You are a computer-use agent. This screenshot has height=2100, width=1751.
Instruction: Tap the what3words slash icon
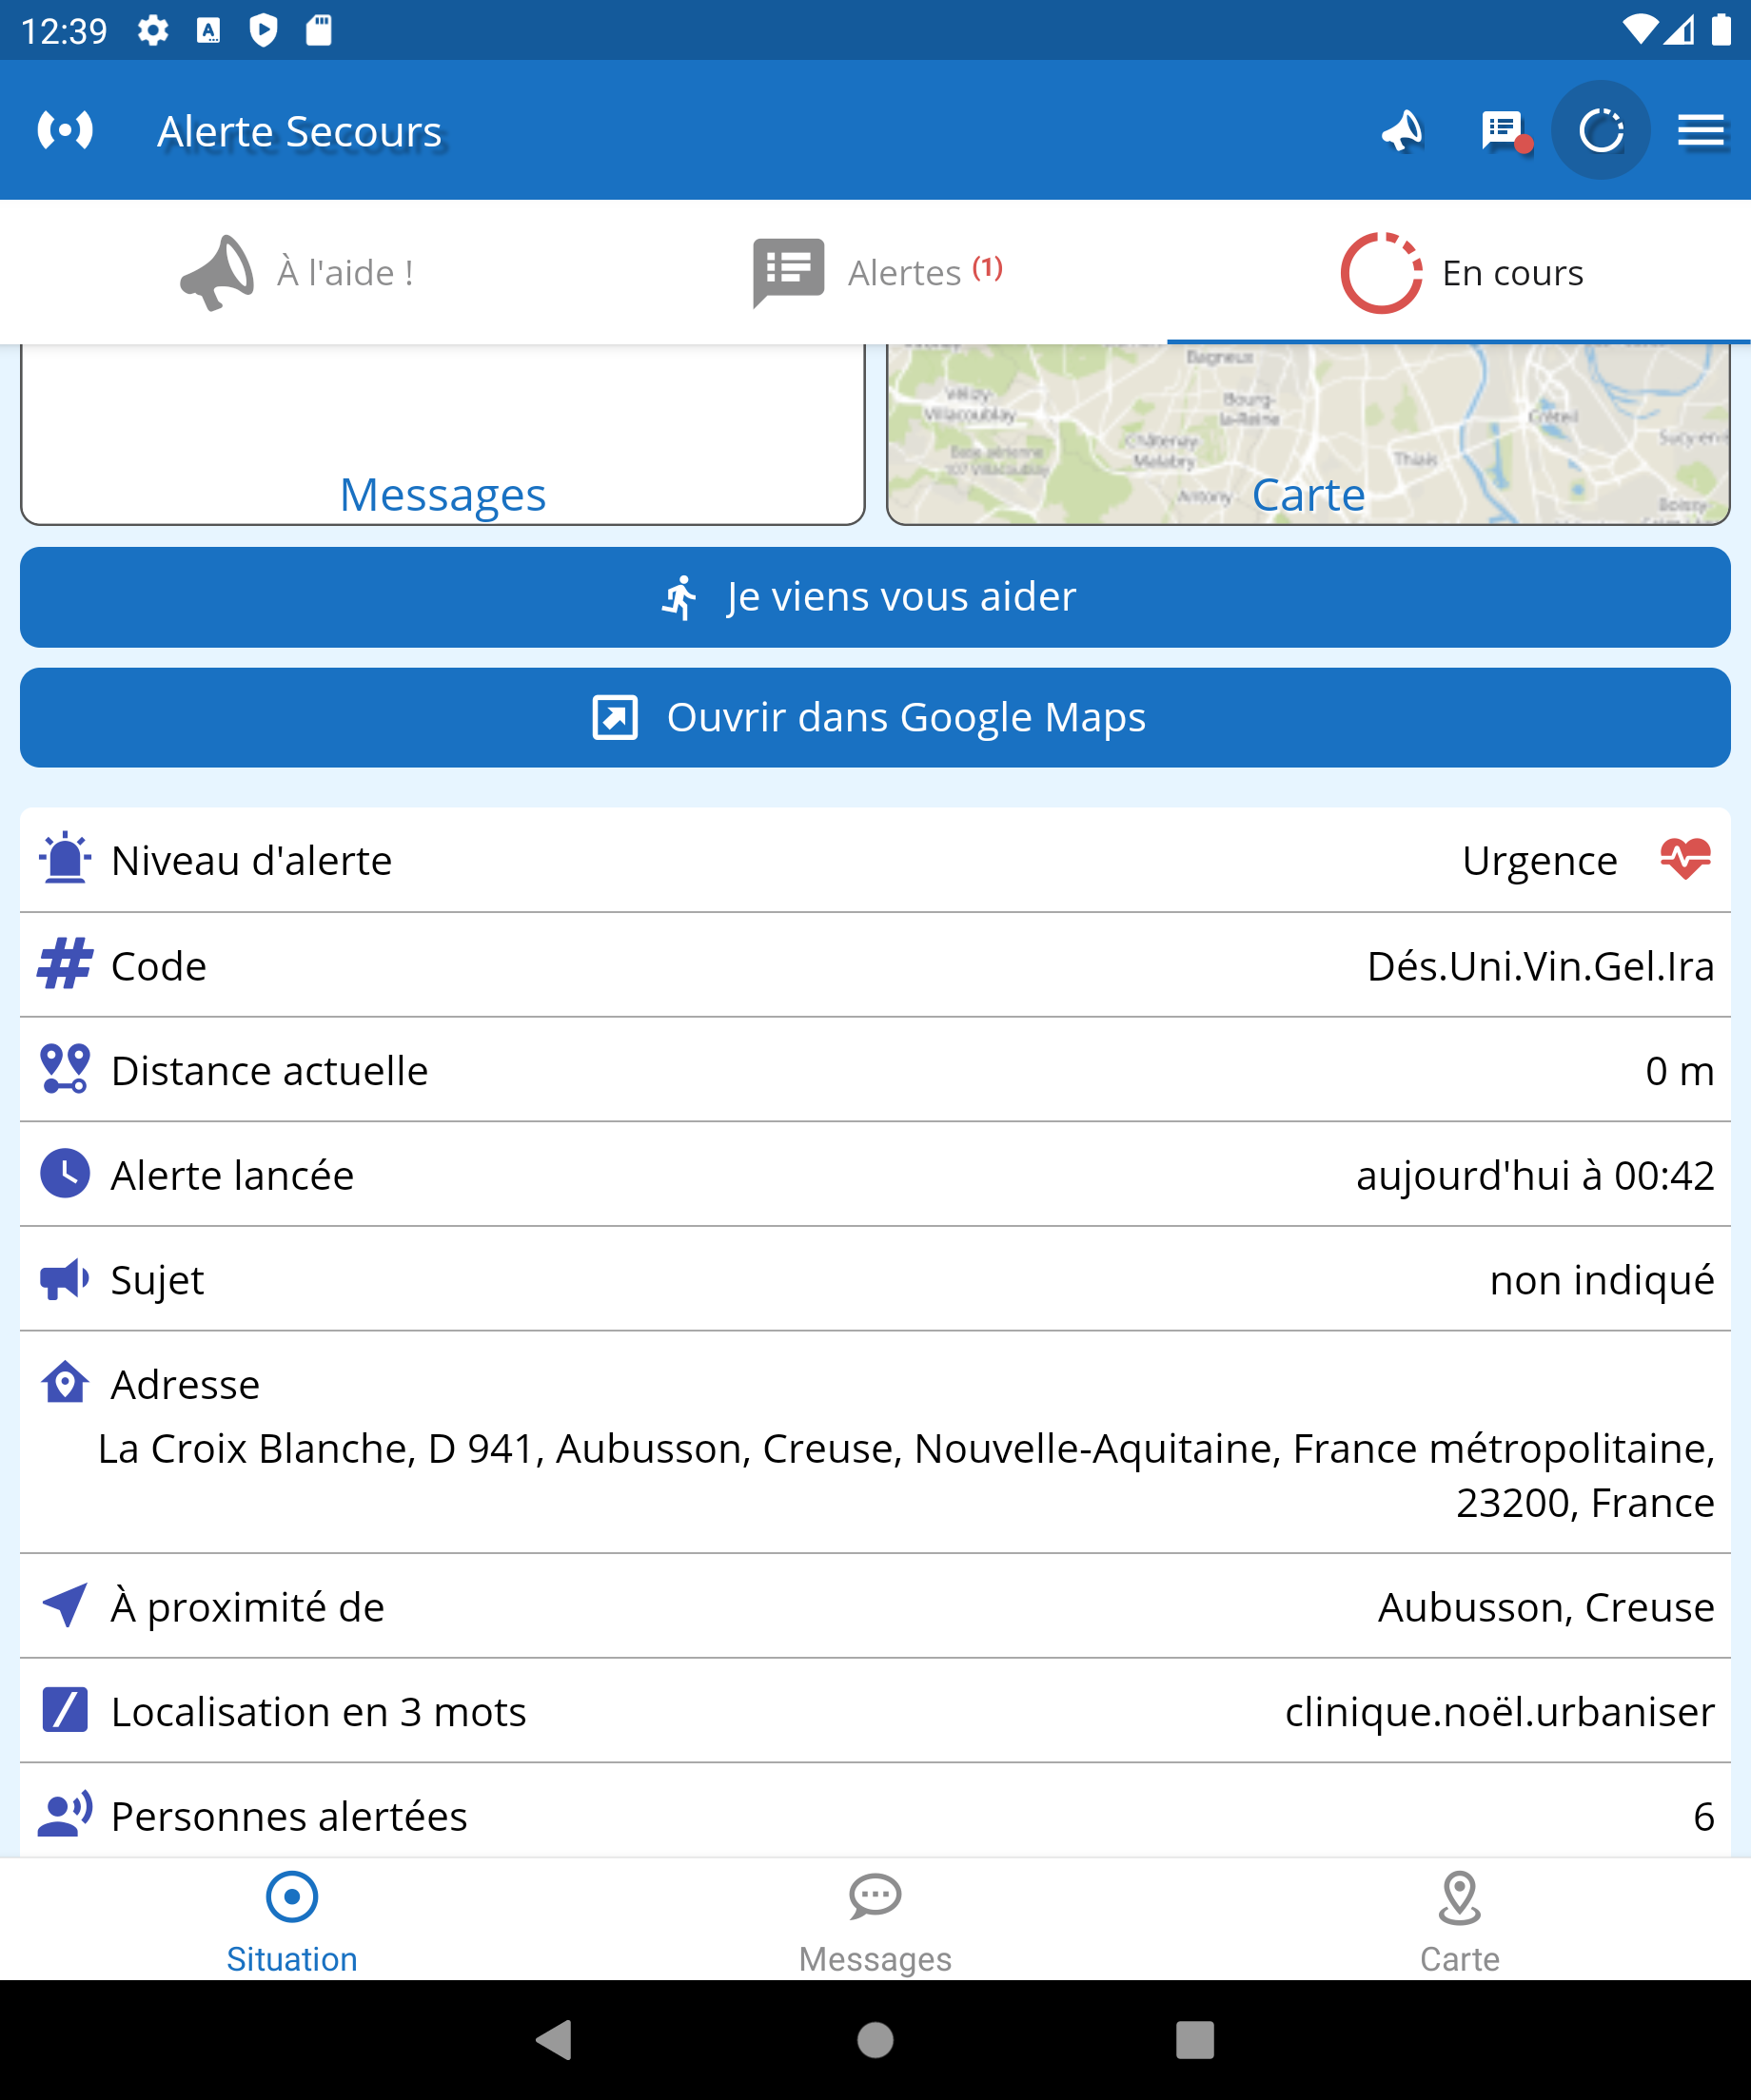(65, 1710)
